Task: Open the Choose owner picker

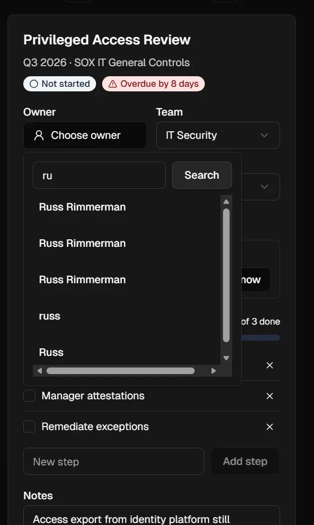Action: (x=85, y=135)
